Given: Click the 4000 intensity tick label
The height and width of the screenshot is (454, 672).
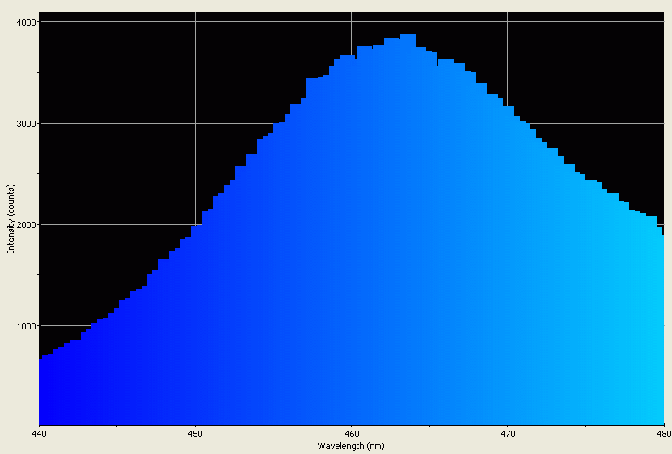Looking at the screenshot, I should tap(27, 23).
